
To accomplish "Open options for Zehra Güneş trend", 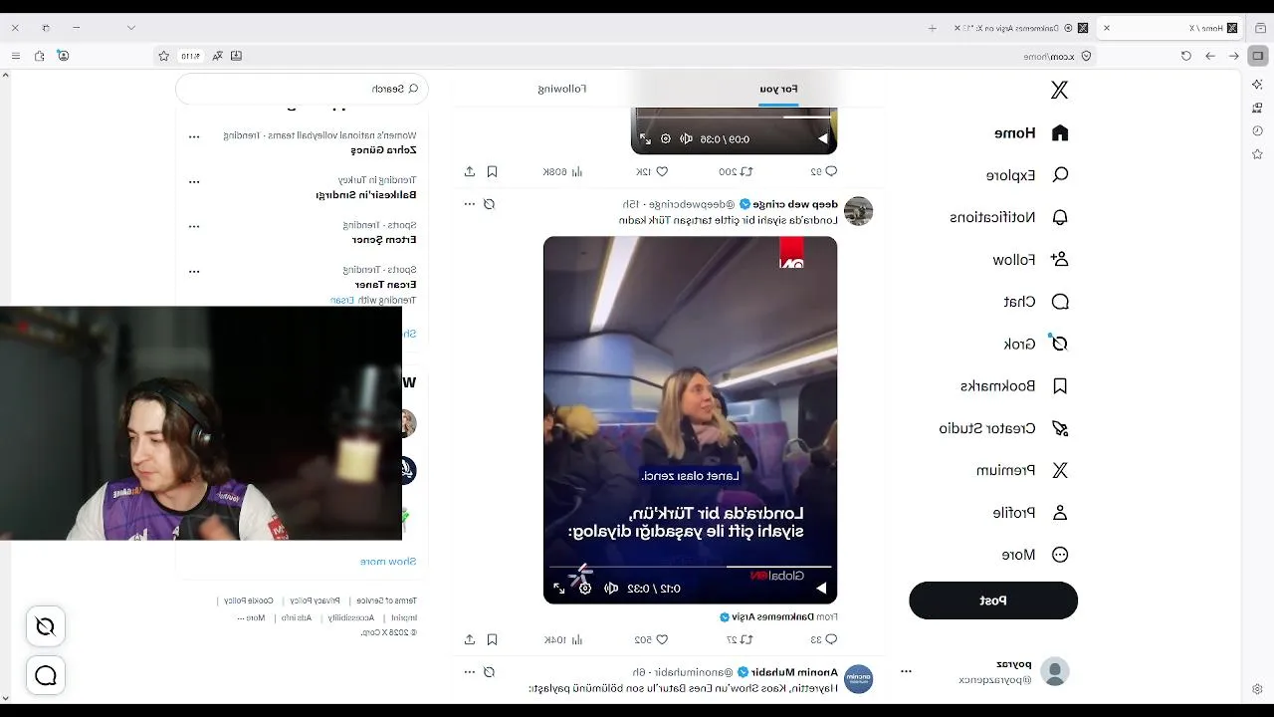I will [194, 136].
